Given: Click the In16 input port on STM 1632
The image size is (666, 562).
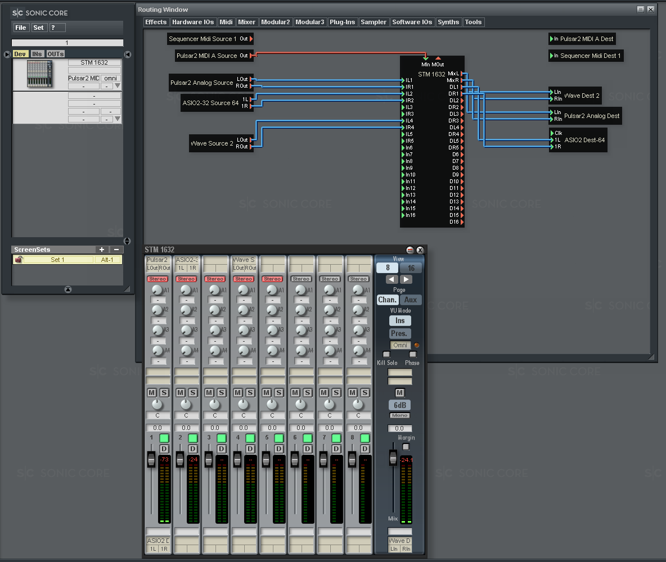Looking at the screenshot, I should [403, 215].
